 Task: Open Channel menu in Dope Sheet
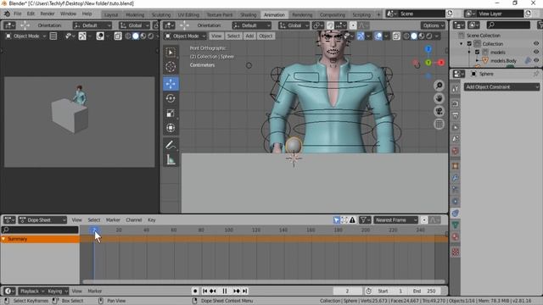(x=134, y=220)
